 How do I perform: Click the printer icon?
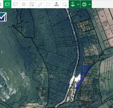pos(84,4)
